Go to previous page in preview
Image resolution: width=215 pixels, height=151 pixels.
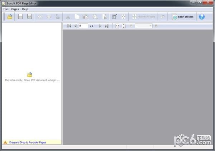tap(75, 26)
